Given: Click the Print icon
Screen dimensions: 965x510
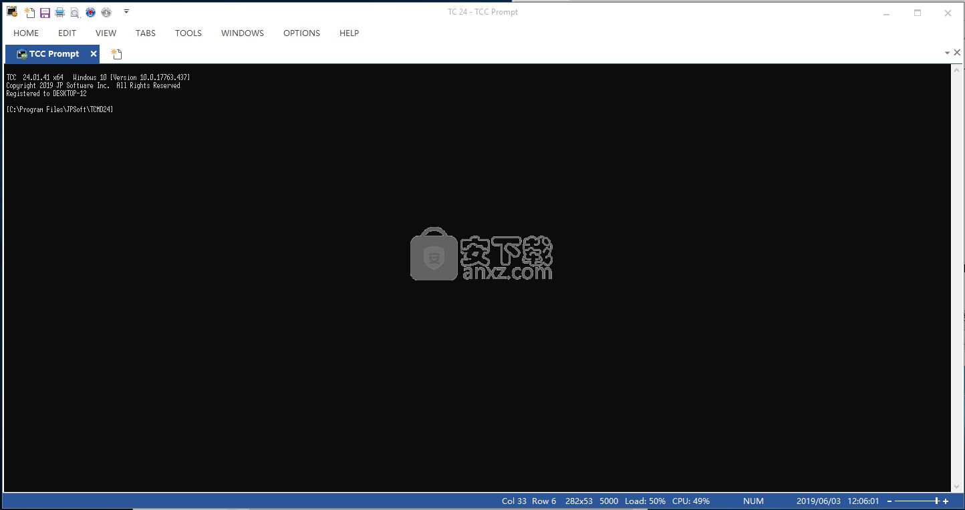Looking at the screenshot, I should [x=59, y=13].
